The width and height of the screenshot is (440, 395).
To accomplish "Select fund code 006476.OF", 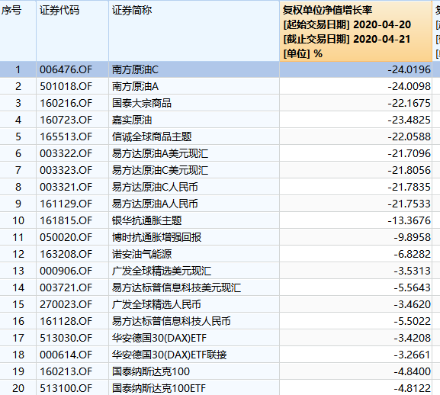I will click(66, 69).
